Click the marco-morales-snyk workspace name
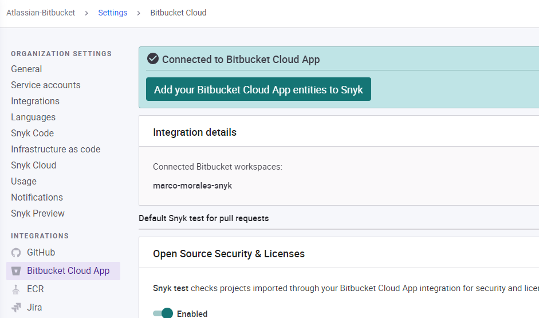 point(192,186)
